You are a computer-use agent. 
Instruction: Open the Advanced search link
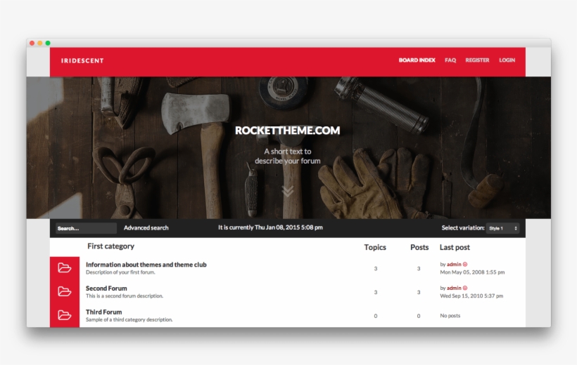[x=146, y=228]
